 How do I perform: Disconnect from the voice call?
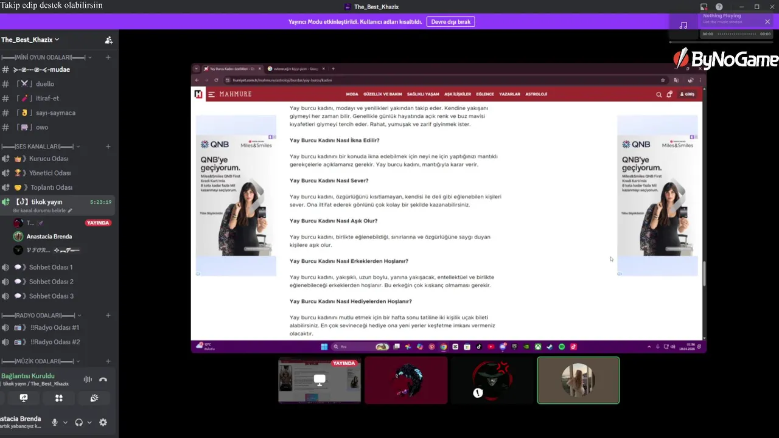pyautogui.click(x=103, y=380)
